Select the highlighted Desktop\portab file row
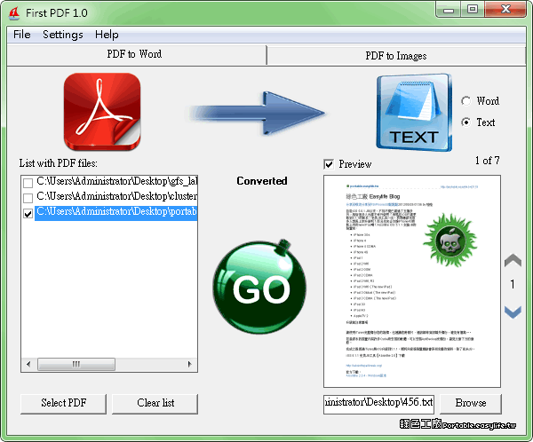Screen dimensions: 533x442 [x=116, y=212]
